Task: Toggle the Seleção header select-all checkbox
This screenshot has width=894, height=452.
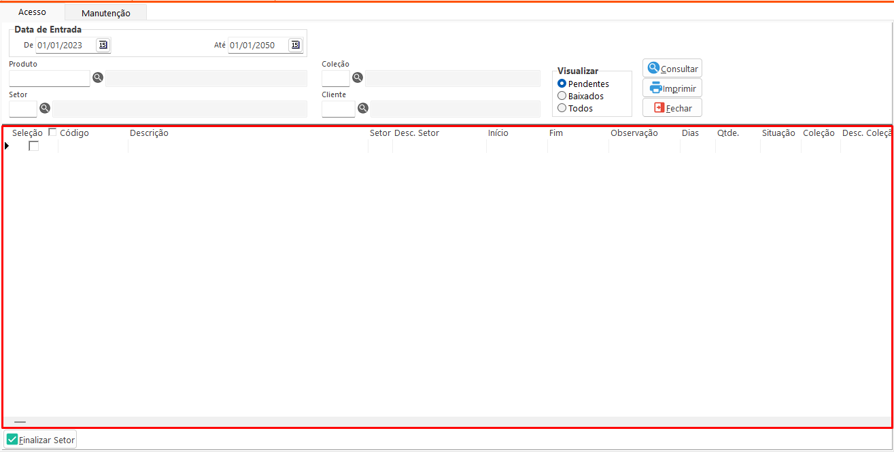Action: pyautogui.click(x=52, y=133)
